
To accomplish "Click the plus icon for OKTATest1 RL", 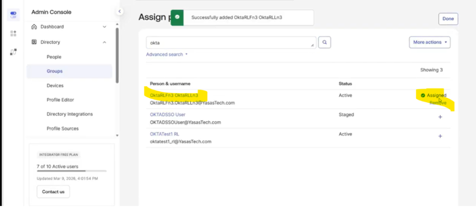I will tap(440, 136).
